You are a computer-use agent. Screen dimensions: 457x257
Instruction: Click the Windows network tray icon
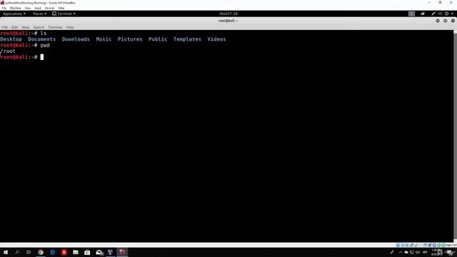click(412, 252)
